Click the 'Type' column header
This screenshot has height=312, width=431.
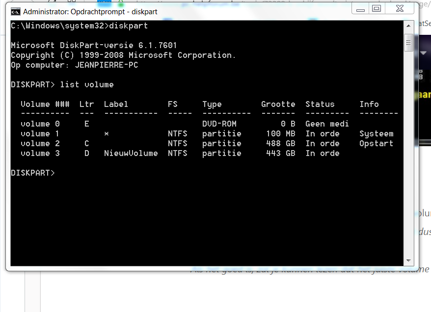tap(212, 104)
